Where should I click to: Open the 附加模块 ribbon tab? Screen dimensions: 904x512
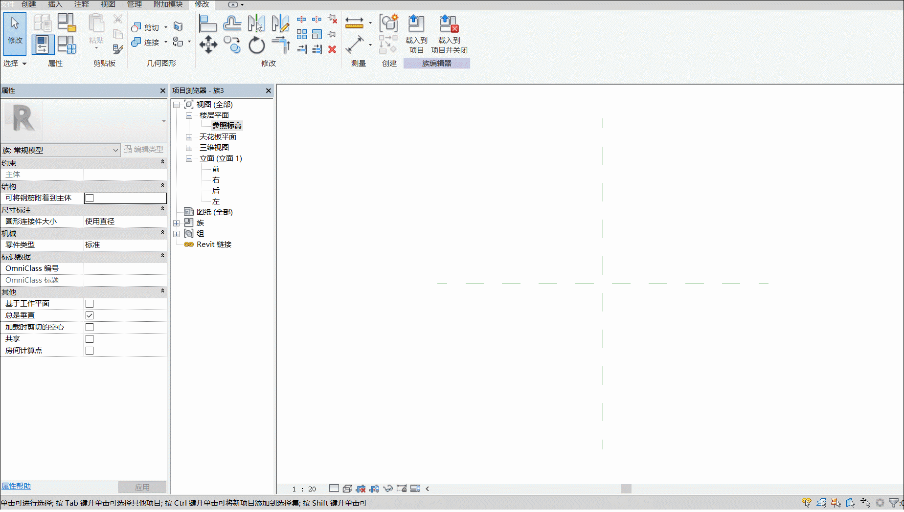pos(168,4)
